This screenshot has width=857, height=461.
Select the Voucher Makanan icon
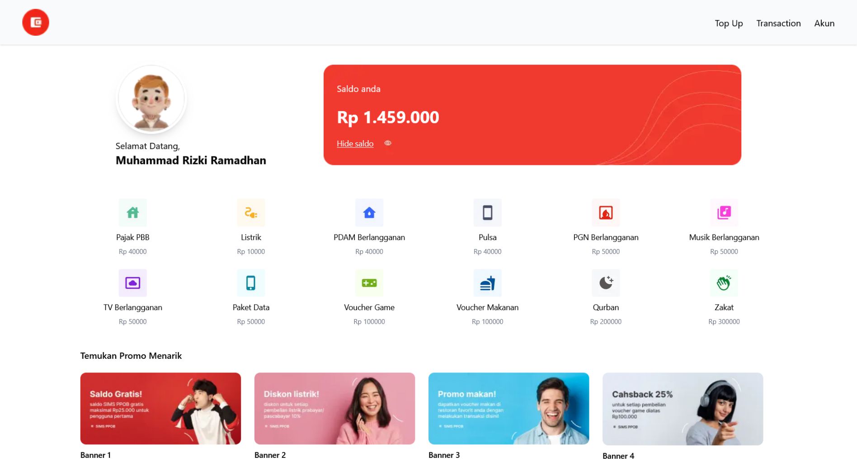[487, 283]
